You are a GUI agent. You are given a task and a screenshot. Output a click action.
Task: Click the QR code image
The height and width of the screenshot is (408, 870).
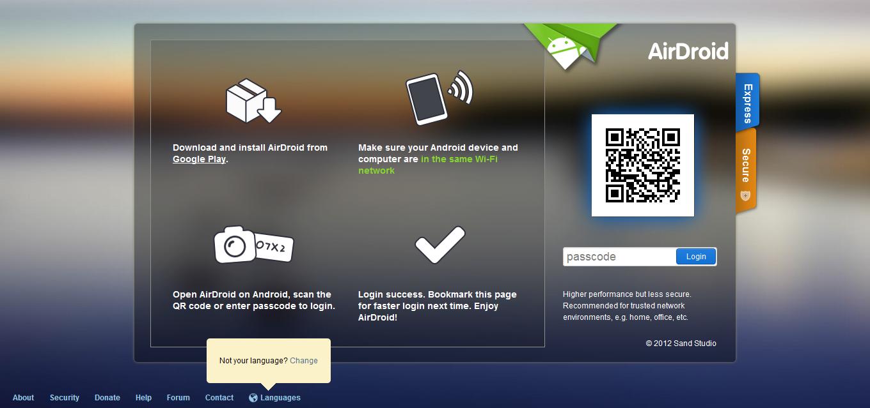643,165
